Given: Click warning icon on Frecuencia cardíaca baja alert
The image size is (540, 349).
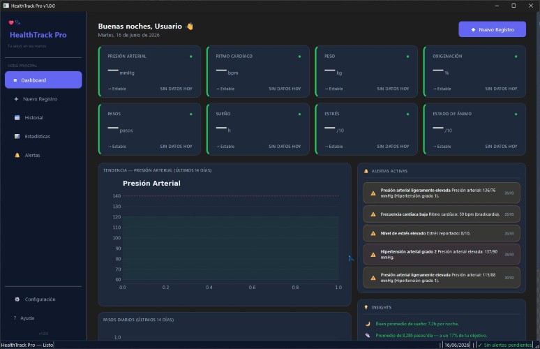Looking at the screenshot, I should click(373, 214).
